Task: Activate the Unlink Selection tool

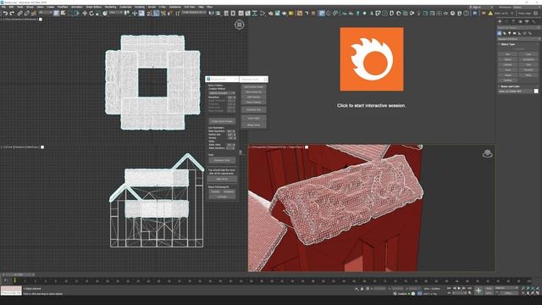Action: (26, 14)
